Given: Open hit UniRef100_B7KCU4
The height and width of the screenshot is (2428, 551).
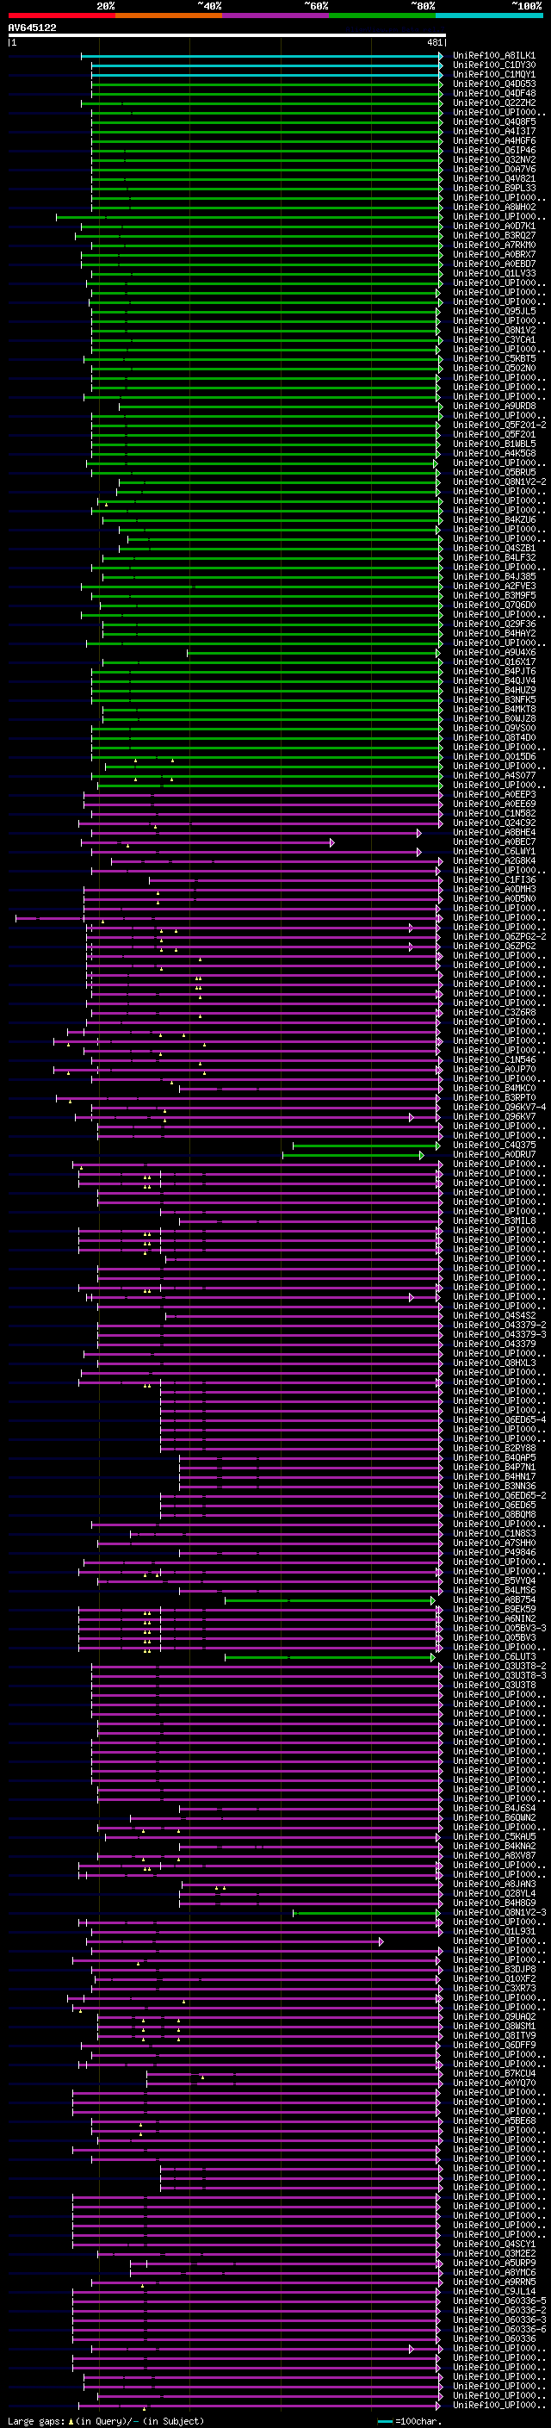Looking at the screenshot, I should (x=493, y=2074).
